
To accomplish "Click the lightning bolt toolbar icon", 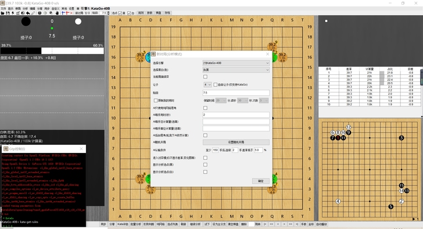I will [13, 13].
